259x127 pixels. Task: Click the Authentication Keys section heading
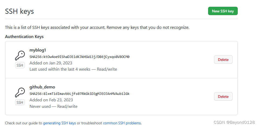coord(24,36)
